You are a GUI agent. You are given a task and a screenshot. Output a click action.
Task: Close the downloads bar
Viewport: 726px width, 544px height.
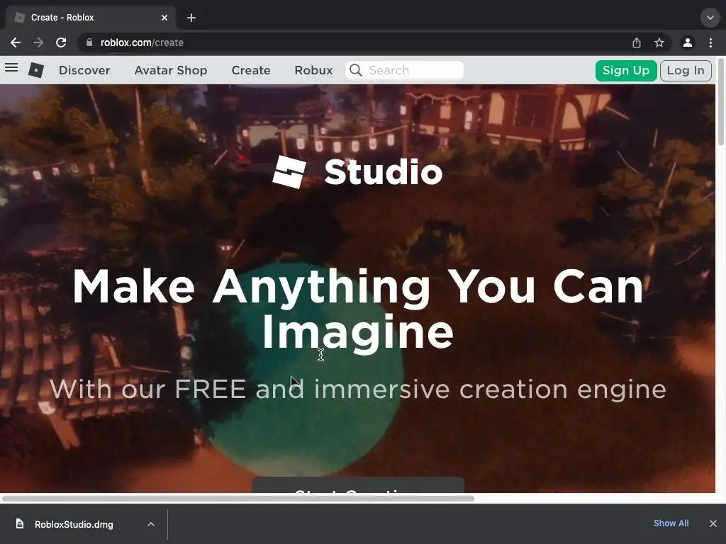(713, 523)
